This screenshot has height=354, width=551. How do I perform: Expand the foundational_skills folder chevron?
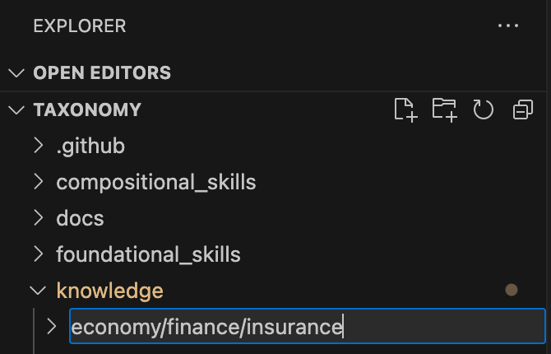38,254
